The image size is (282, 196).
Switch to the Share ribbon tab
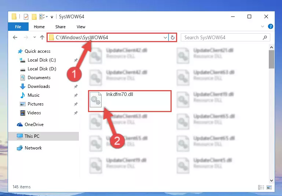point(60,27)
